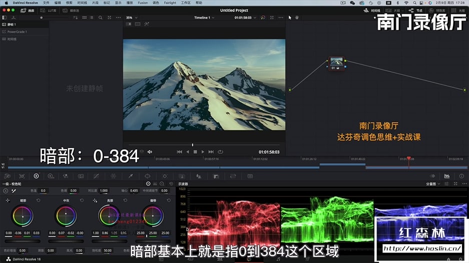
Task: Open the HDR wheels palette
Action: (51, 176)
